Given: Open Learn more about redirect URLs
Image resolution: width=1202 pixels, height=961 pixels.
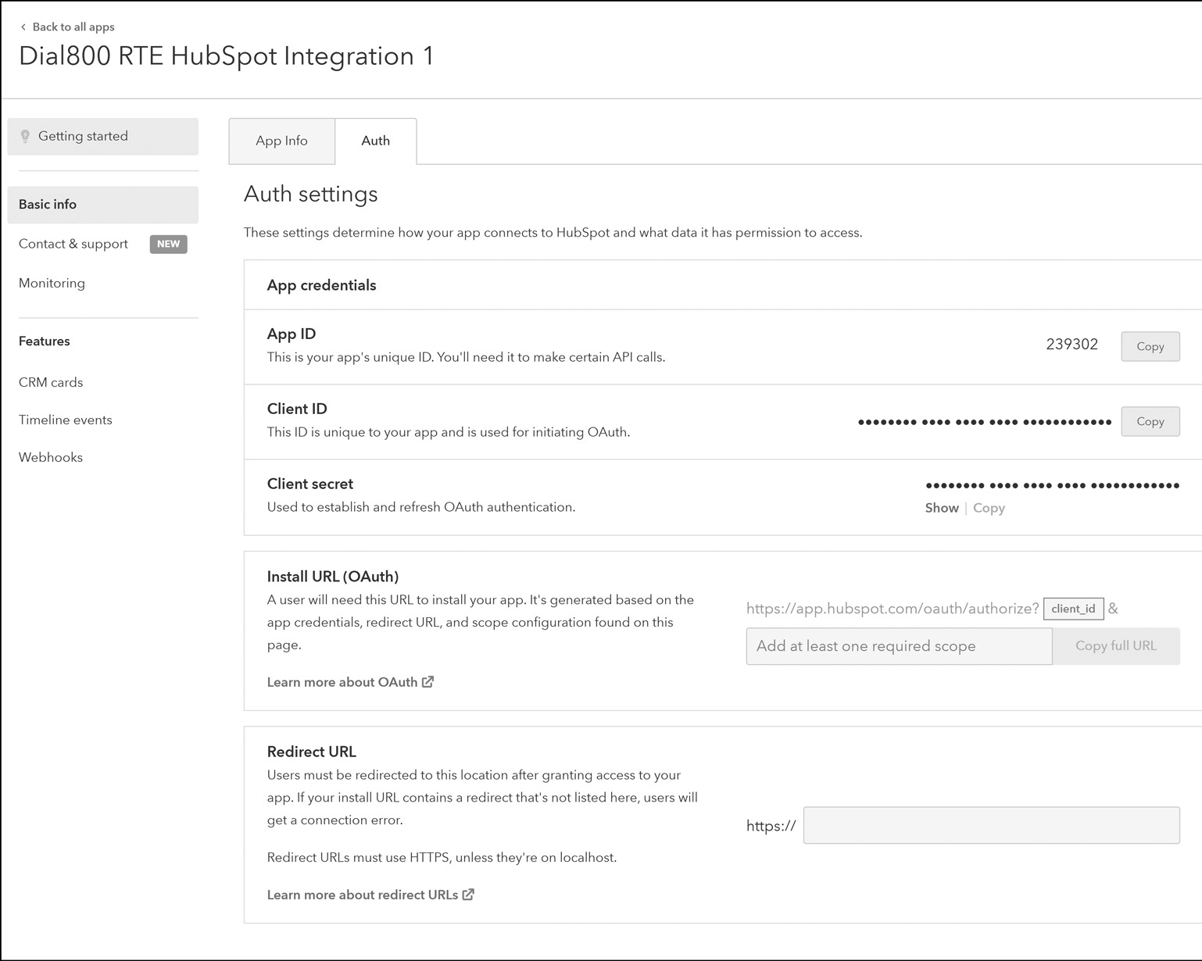Looking at the screenshot, I should coord(363,895).
